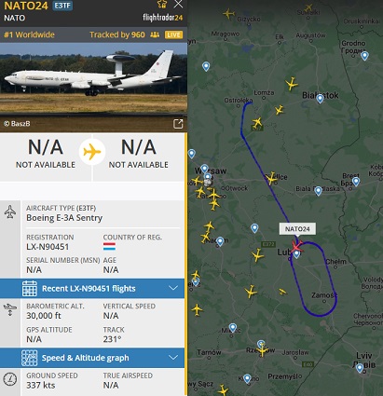This screenshot has width=383, height=396.
Task: Click the yellow plane route icon
Action: click(x=92, y=152)
